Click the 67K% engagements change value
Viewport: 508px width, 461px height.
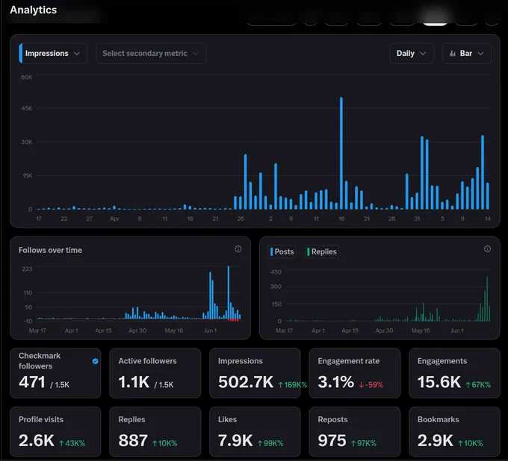[x=478, y=385]
